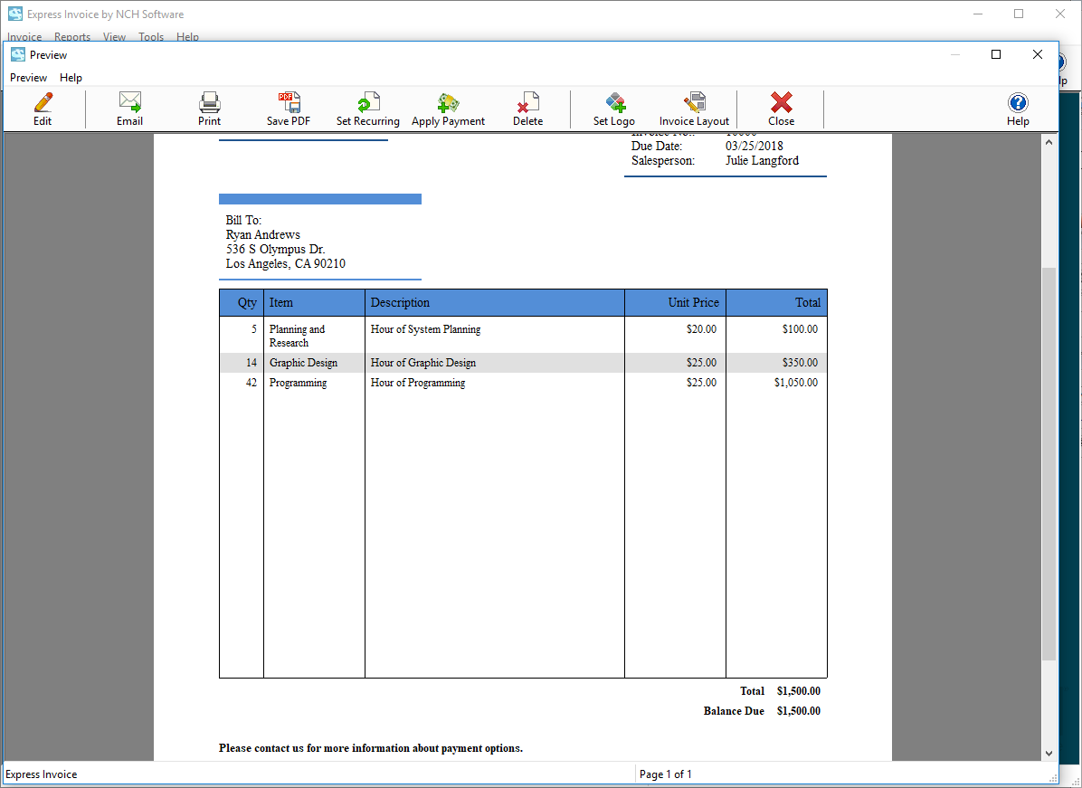The height and width of the screenshot is (788, 1082).
Task: Open the Help menu in preview window
Action: [71, 78]
